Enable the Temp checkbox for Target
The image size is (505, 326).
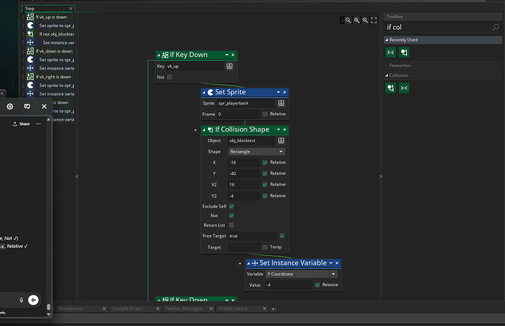(265, 247)
